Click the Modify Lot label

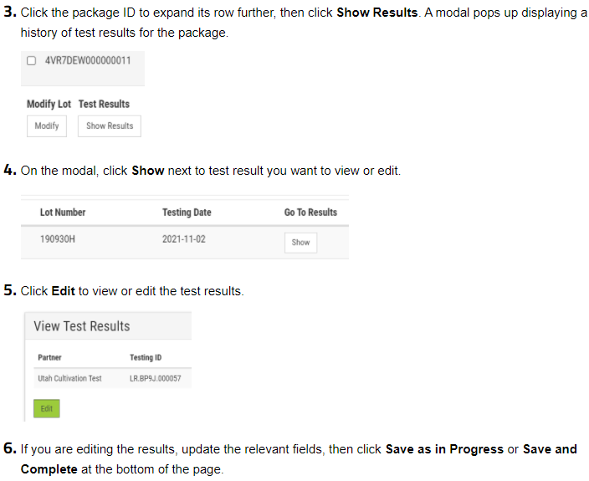(49, 104)
